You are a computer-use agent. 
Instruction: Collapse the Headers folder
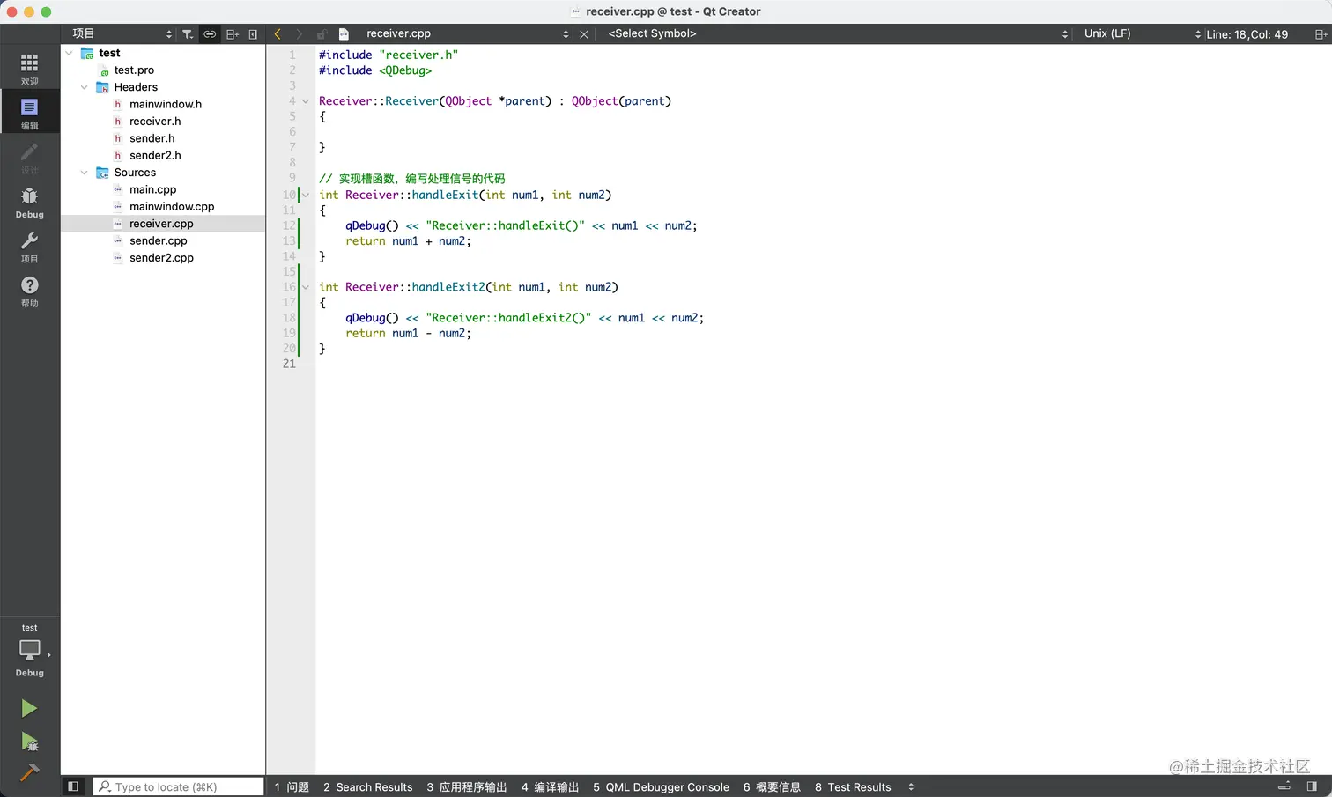tap(84, 87)
